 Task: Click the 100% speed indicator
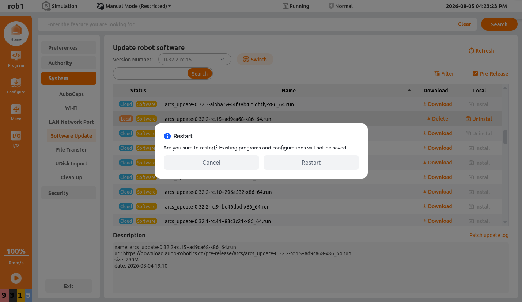16,251
